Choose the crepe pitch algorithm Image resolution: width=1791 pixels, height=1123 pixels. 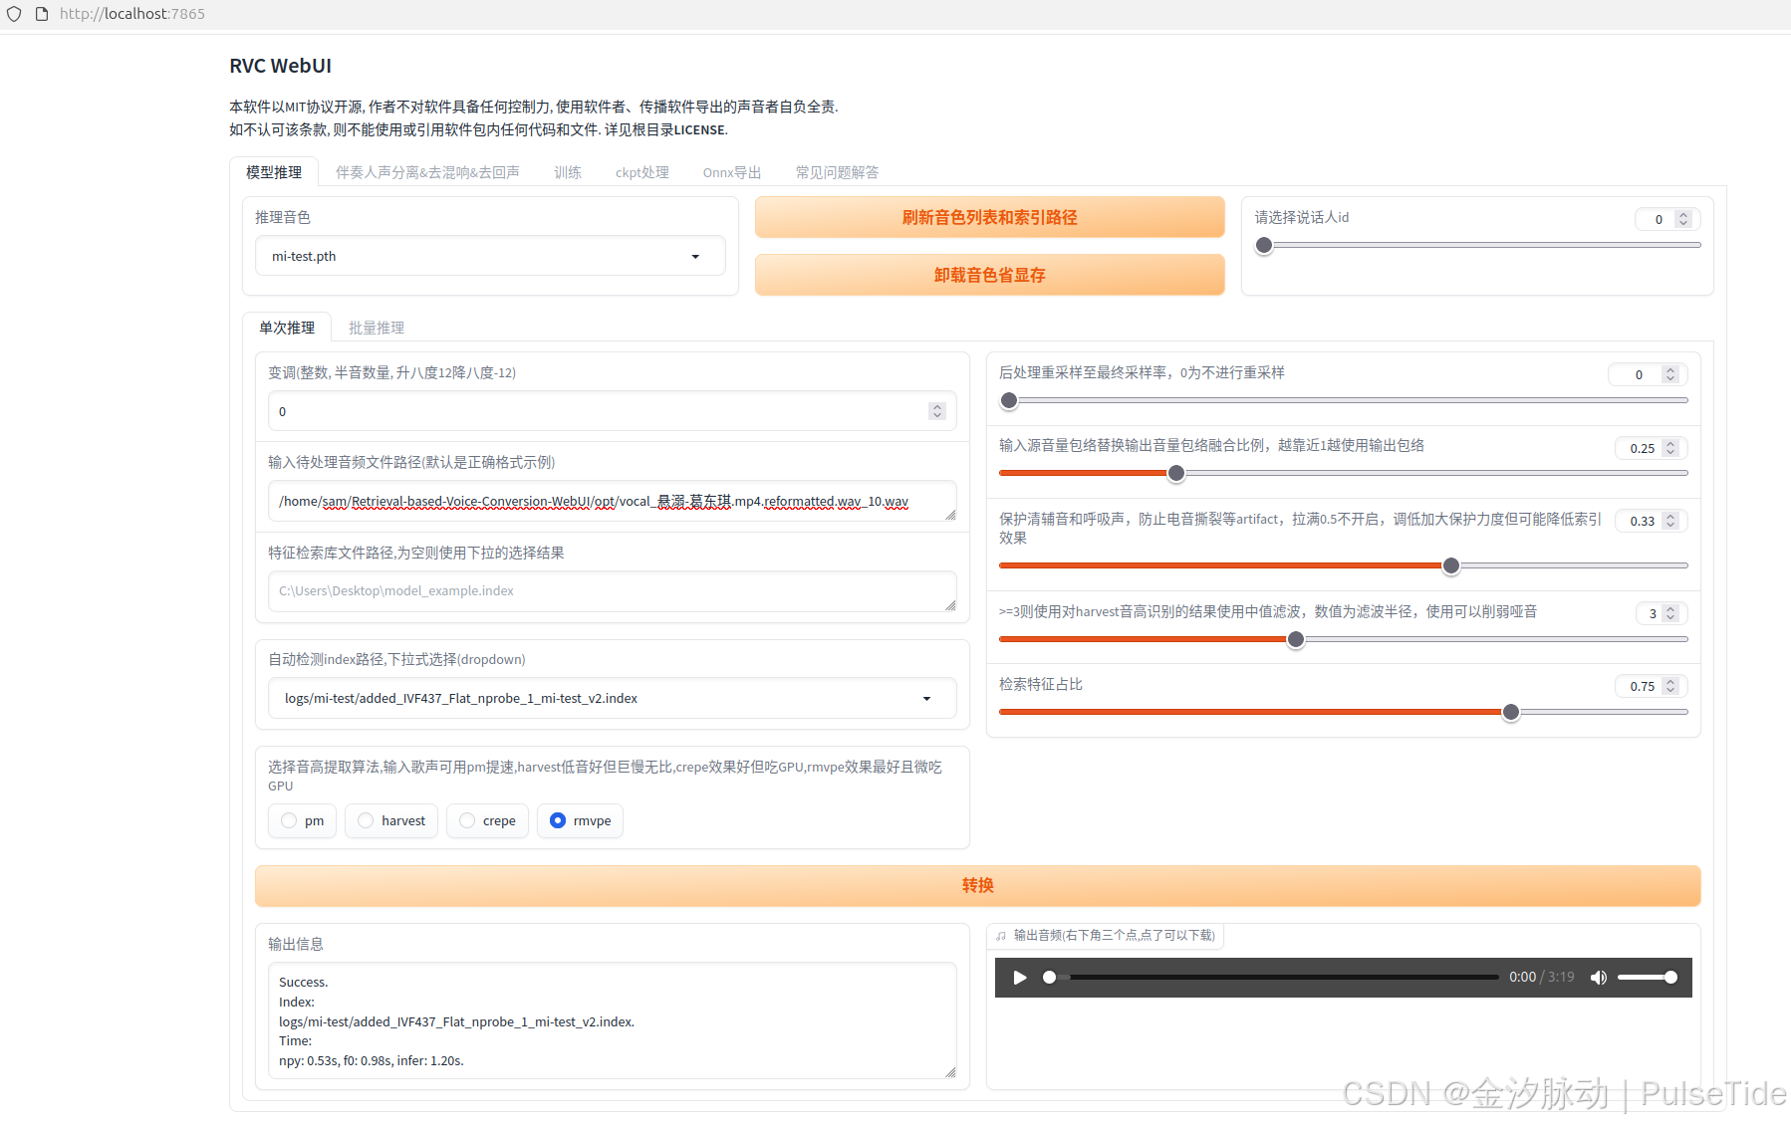(x=487, y=820)
